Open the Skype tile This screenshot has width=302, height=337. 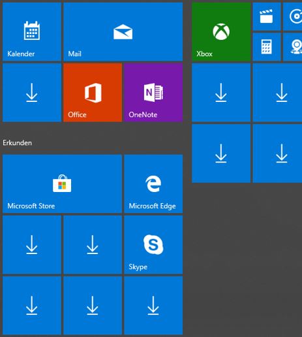(153, 245)
